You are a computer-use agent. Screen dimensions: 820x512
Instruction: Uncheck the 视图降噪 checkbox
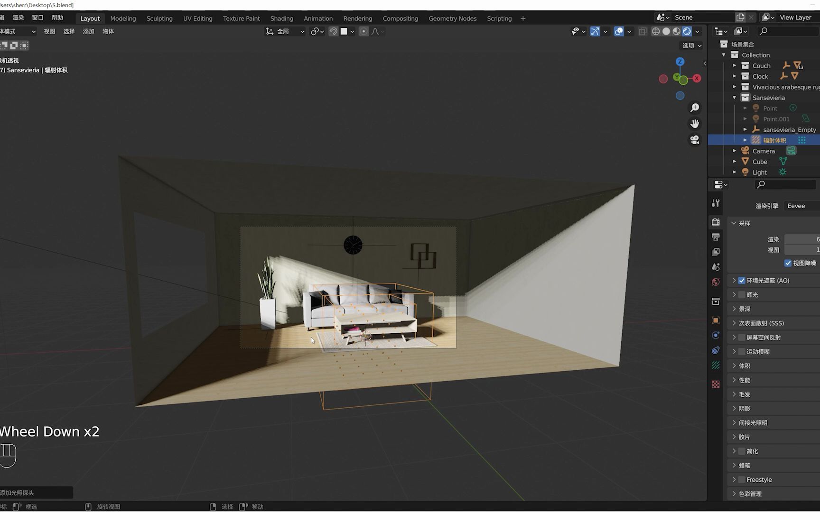pos(788,263)
